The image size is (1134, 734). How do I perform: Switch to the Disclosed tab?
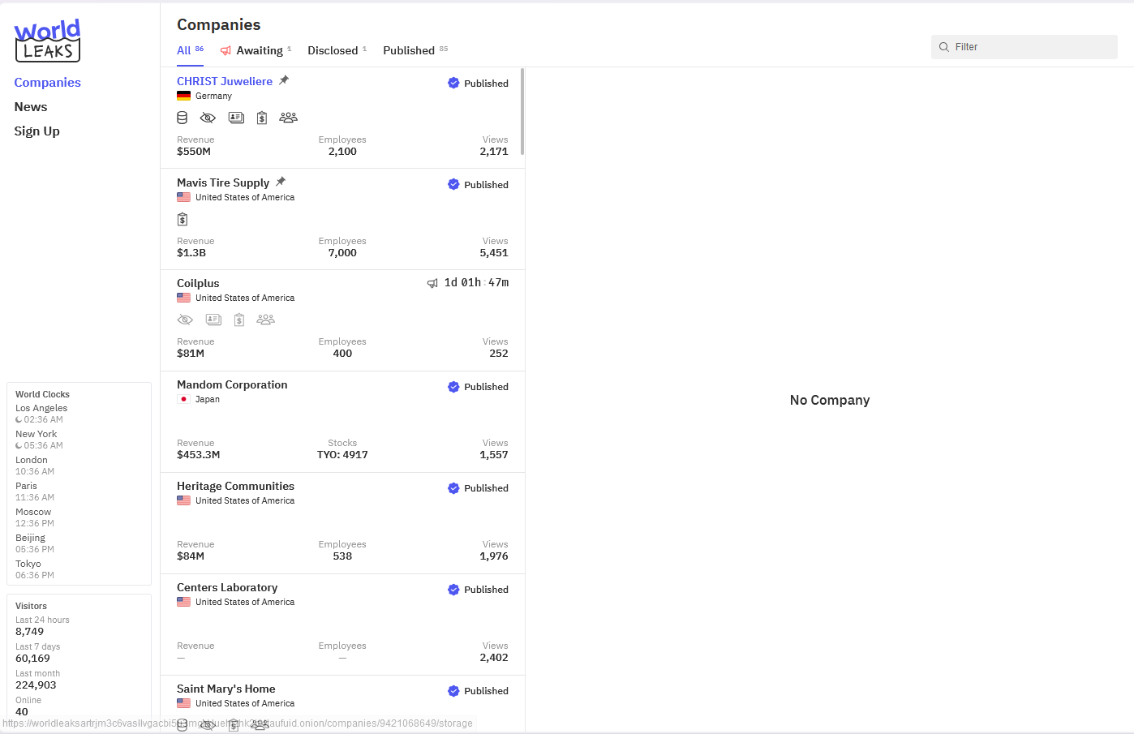pos(333,50)
